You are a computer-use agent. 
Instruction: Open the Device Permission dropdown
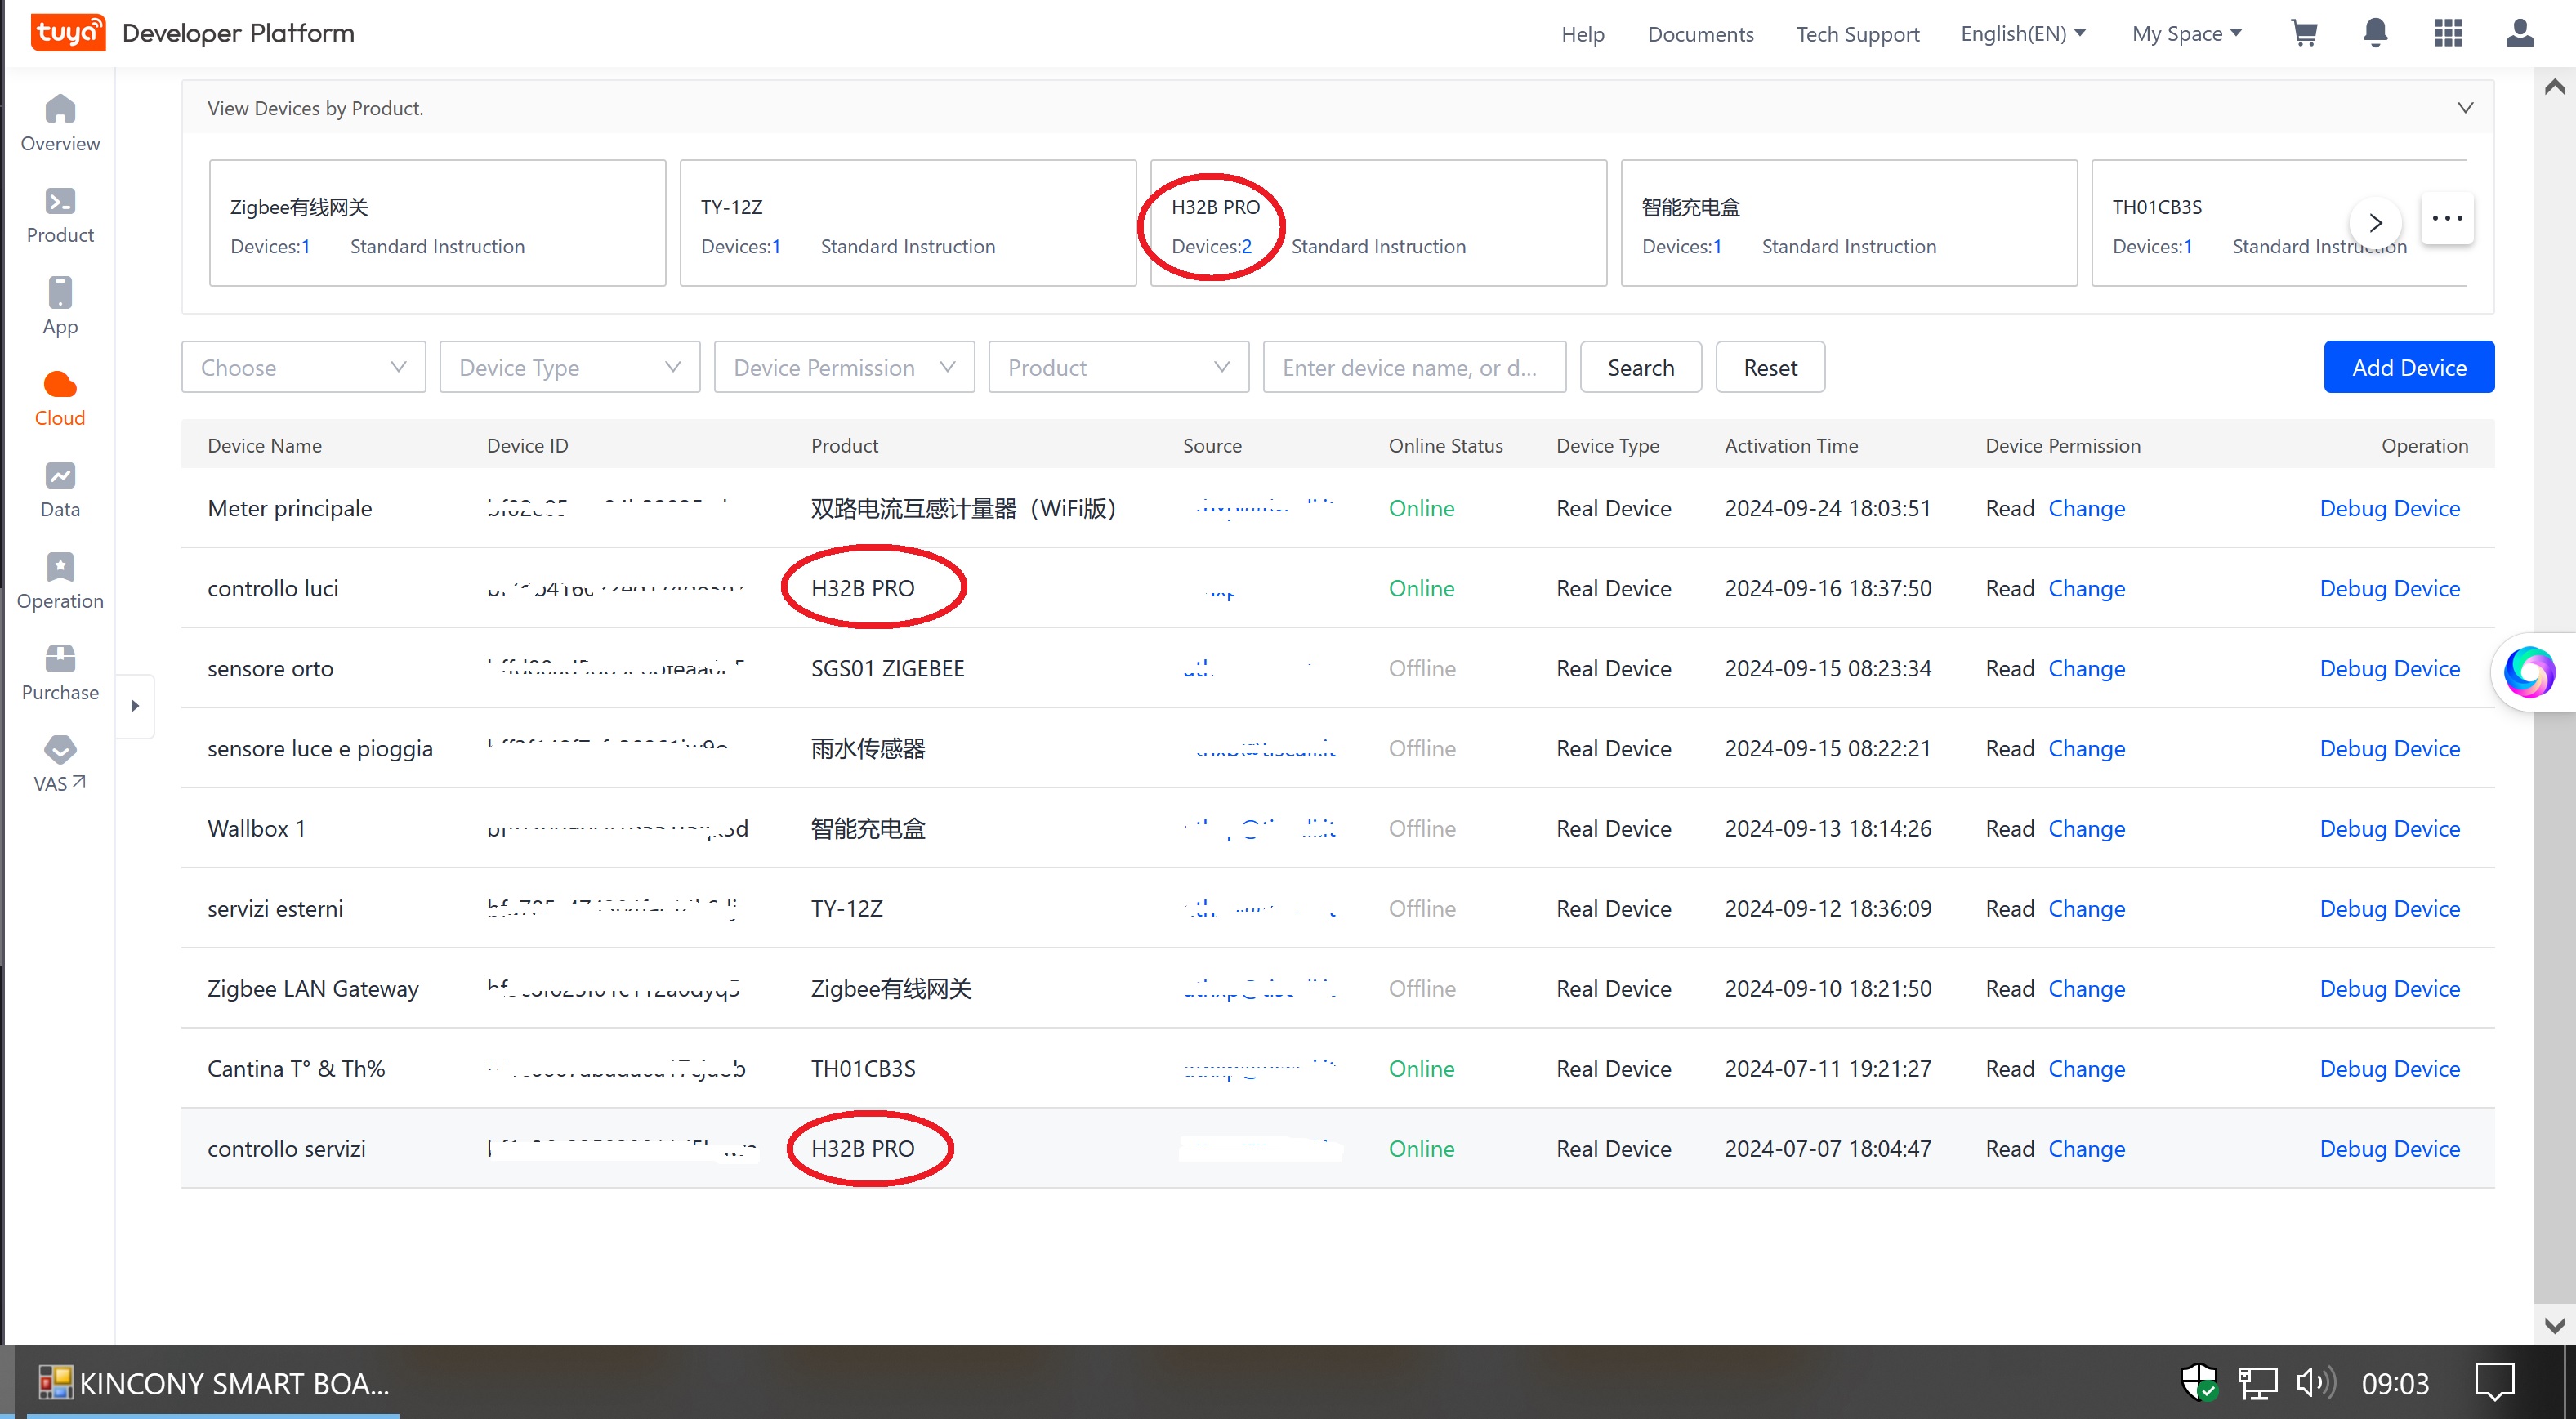pos(843,367)
